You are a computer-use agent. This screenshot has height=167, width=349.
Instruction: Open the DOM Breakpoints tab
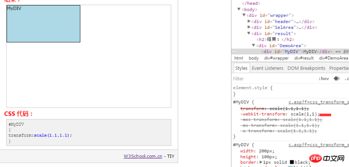click(x=306, y=68)
